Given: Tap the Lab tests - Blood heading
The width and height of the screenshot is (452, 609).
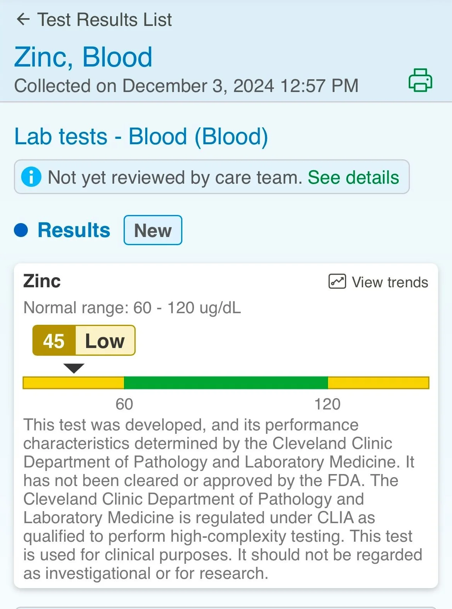Looking at the screenshot, I should [x=141, y=136].
